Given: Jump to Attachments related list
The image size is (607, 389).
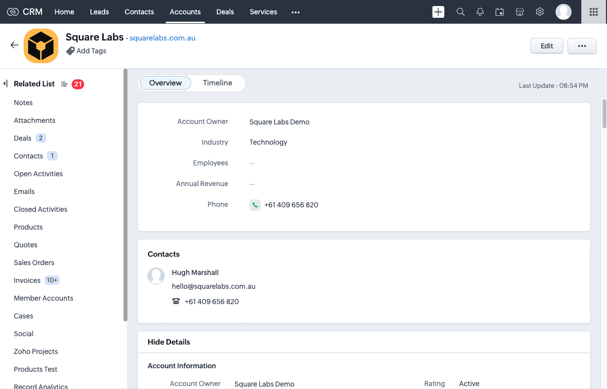Looking at the screenshot, I should point(35,120).
